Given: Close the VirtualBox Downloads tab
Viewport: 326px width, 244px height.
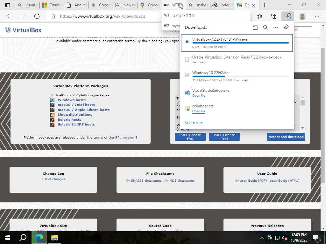Looking at the screenshot, I should pos(253,5).
